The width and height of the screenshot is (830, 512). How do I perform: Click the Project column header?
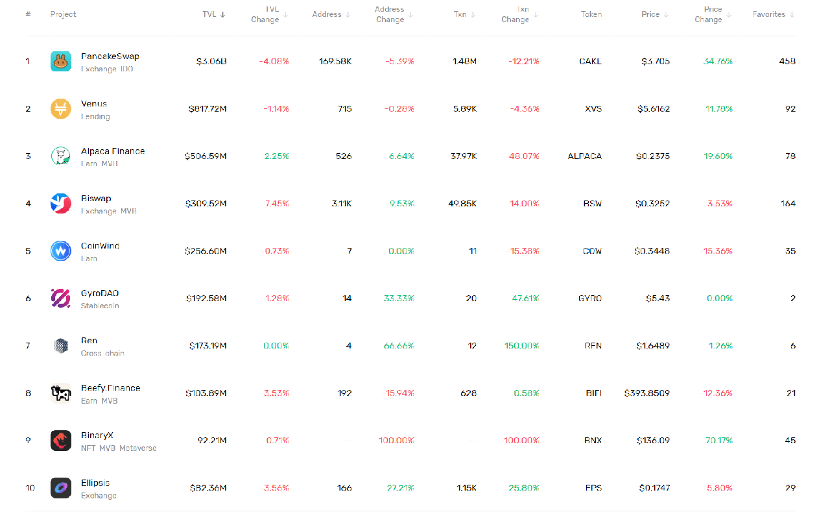63,14
